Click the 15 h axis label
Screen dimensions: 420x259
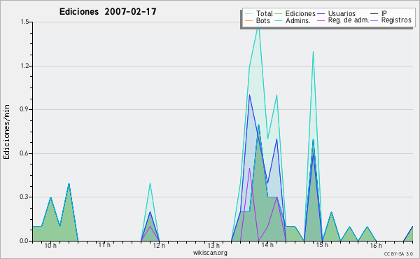pyautogui.click(x=322, y=245)
